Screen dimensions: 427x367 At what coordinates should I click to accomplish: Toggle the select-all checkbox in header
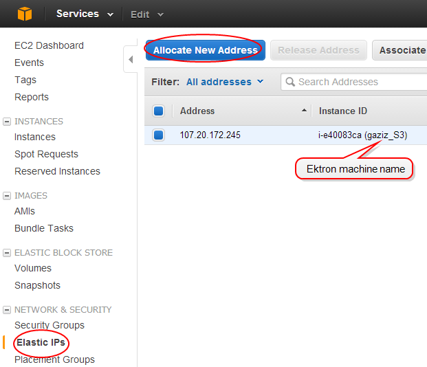pyautogui.click(x=158, y=111)
